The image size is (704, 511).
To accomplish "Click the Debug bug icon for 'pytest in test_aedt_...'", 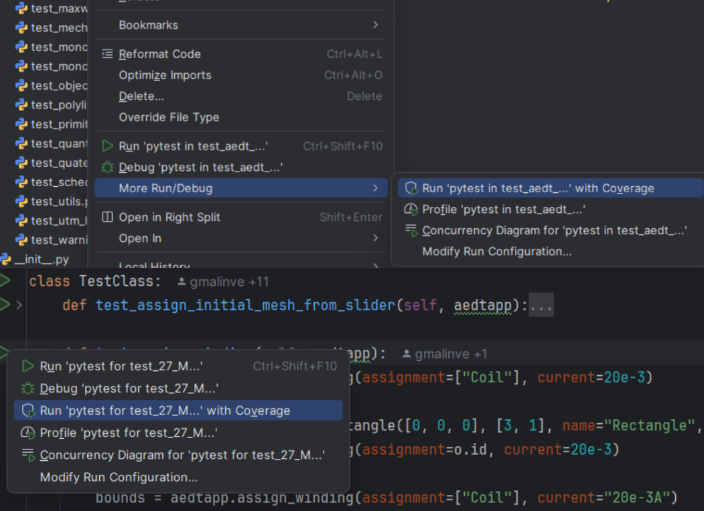I will (x=107, y=167).
